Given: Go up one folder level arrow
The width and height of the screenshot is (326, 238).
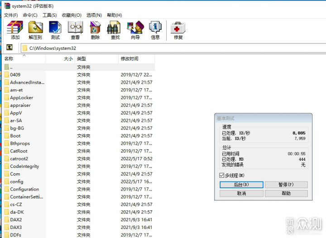Looking at the screenshot, I should (9, 48).
